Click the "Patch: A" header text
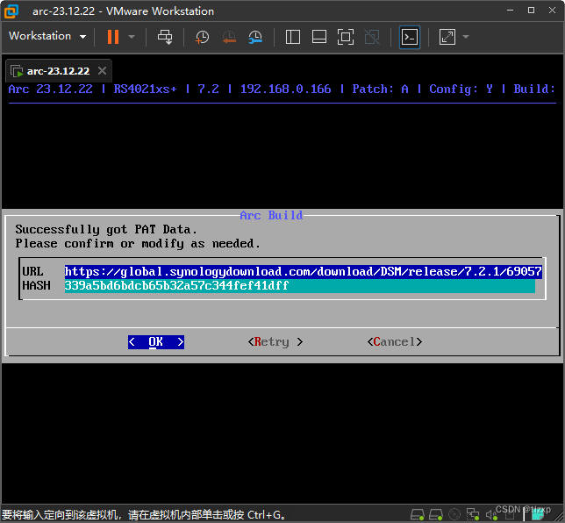Screen dimensions: 565x523 pyautogui.click(x=381, y=89)
